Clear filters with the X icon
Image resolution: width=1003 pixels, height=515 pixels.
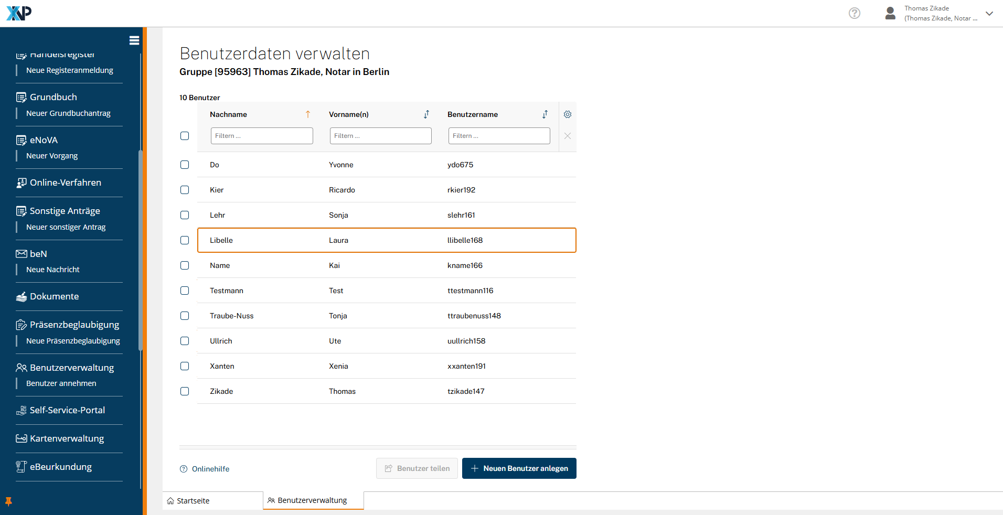567,136
